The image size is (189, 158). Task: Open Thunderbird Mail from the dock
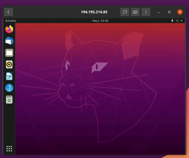click(9, 41)
